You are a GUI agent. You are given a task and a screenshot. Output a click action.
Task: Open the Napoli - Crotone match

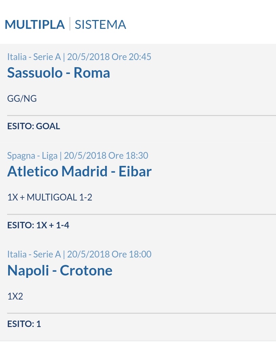point(60,270)
